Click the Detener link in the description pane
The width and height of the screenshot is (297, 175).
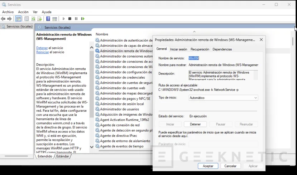pos(42,48)
